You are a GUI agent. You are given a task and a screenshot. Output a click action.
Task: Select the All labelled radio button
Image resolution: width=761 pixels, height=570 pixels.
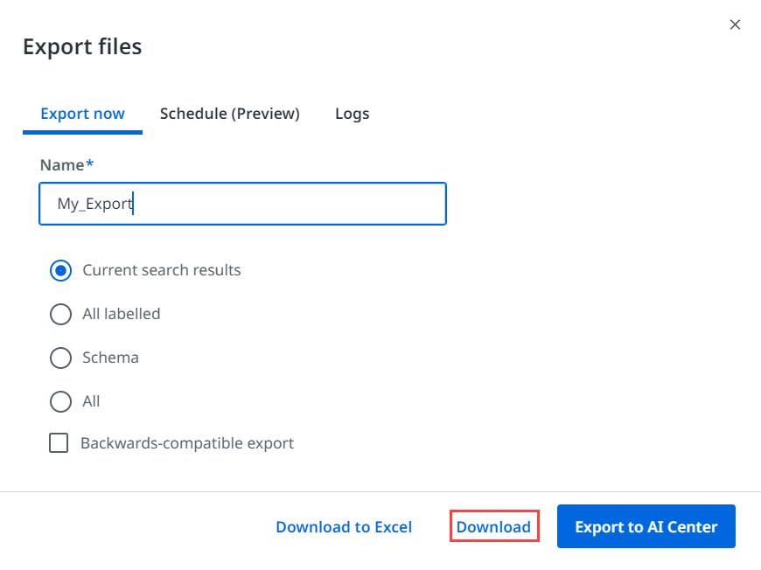tap(60, 314)
